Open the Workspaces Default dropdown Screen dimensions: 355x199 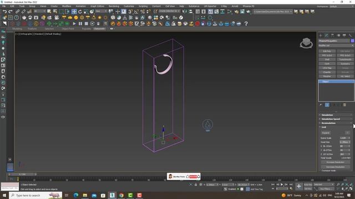342,6
